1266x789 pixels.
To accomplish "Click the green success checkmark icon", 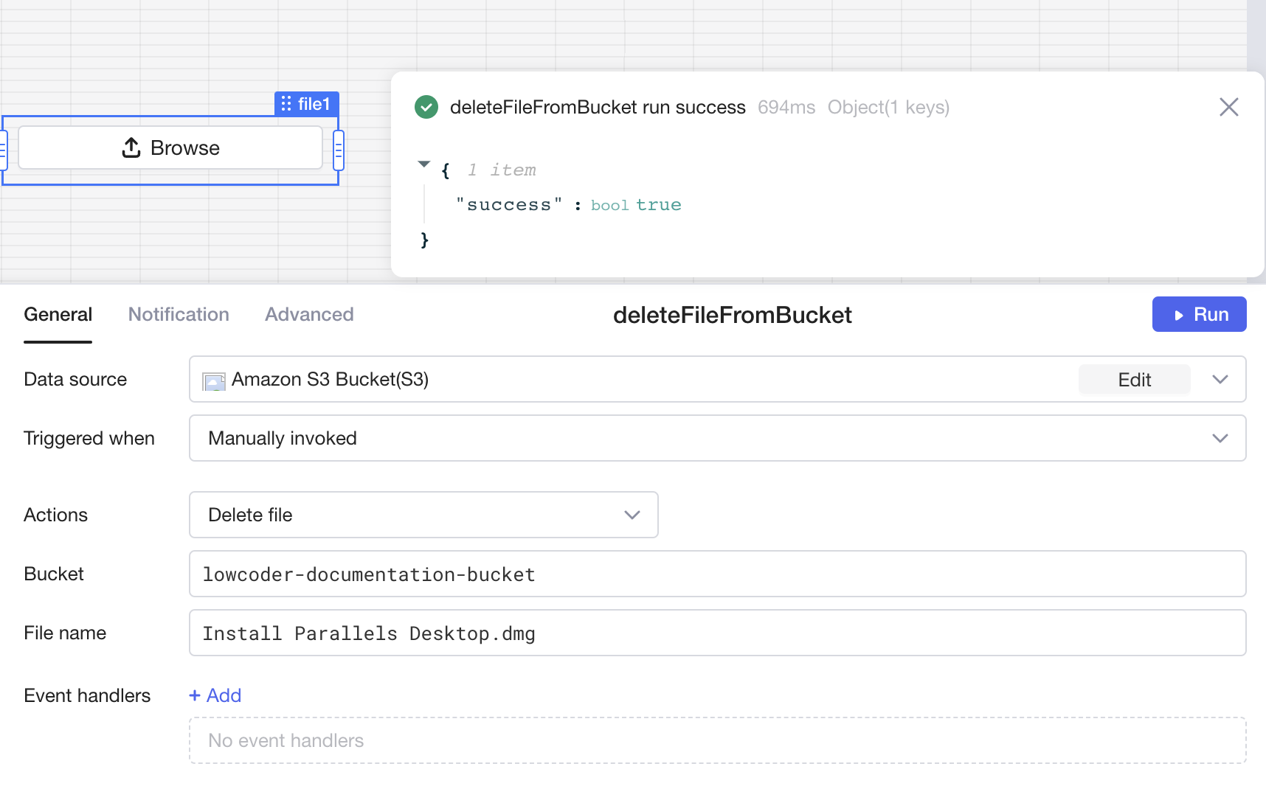I will coord(426,108).
